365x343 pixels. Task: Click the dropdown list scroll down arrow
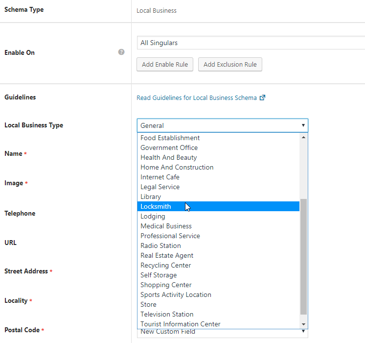tap(304, 324)
